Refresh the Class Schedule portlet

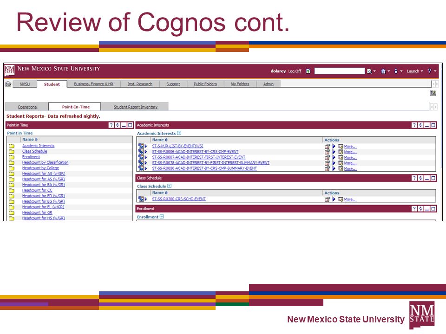[420, 178]
